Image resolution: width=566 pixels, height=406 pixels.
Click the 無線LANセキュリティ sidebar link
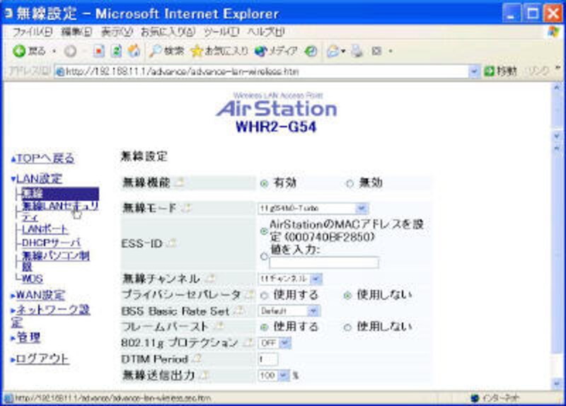60,211
